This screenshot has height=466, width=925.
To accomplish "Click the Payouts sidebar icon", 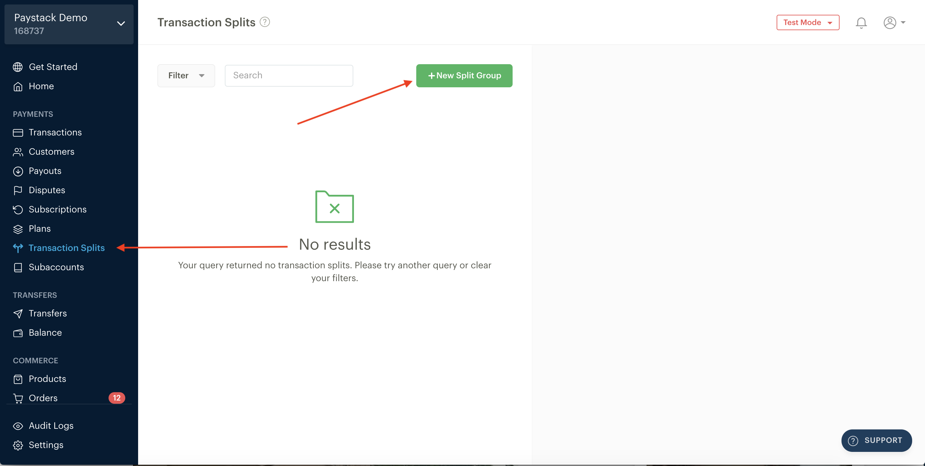I will click(x=18, y=171).
